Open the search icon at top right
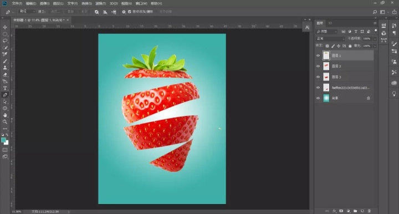The width and height of the screenshot is (399, 214). (x=375, y=12)
